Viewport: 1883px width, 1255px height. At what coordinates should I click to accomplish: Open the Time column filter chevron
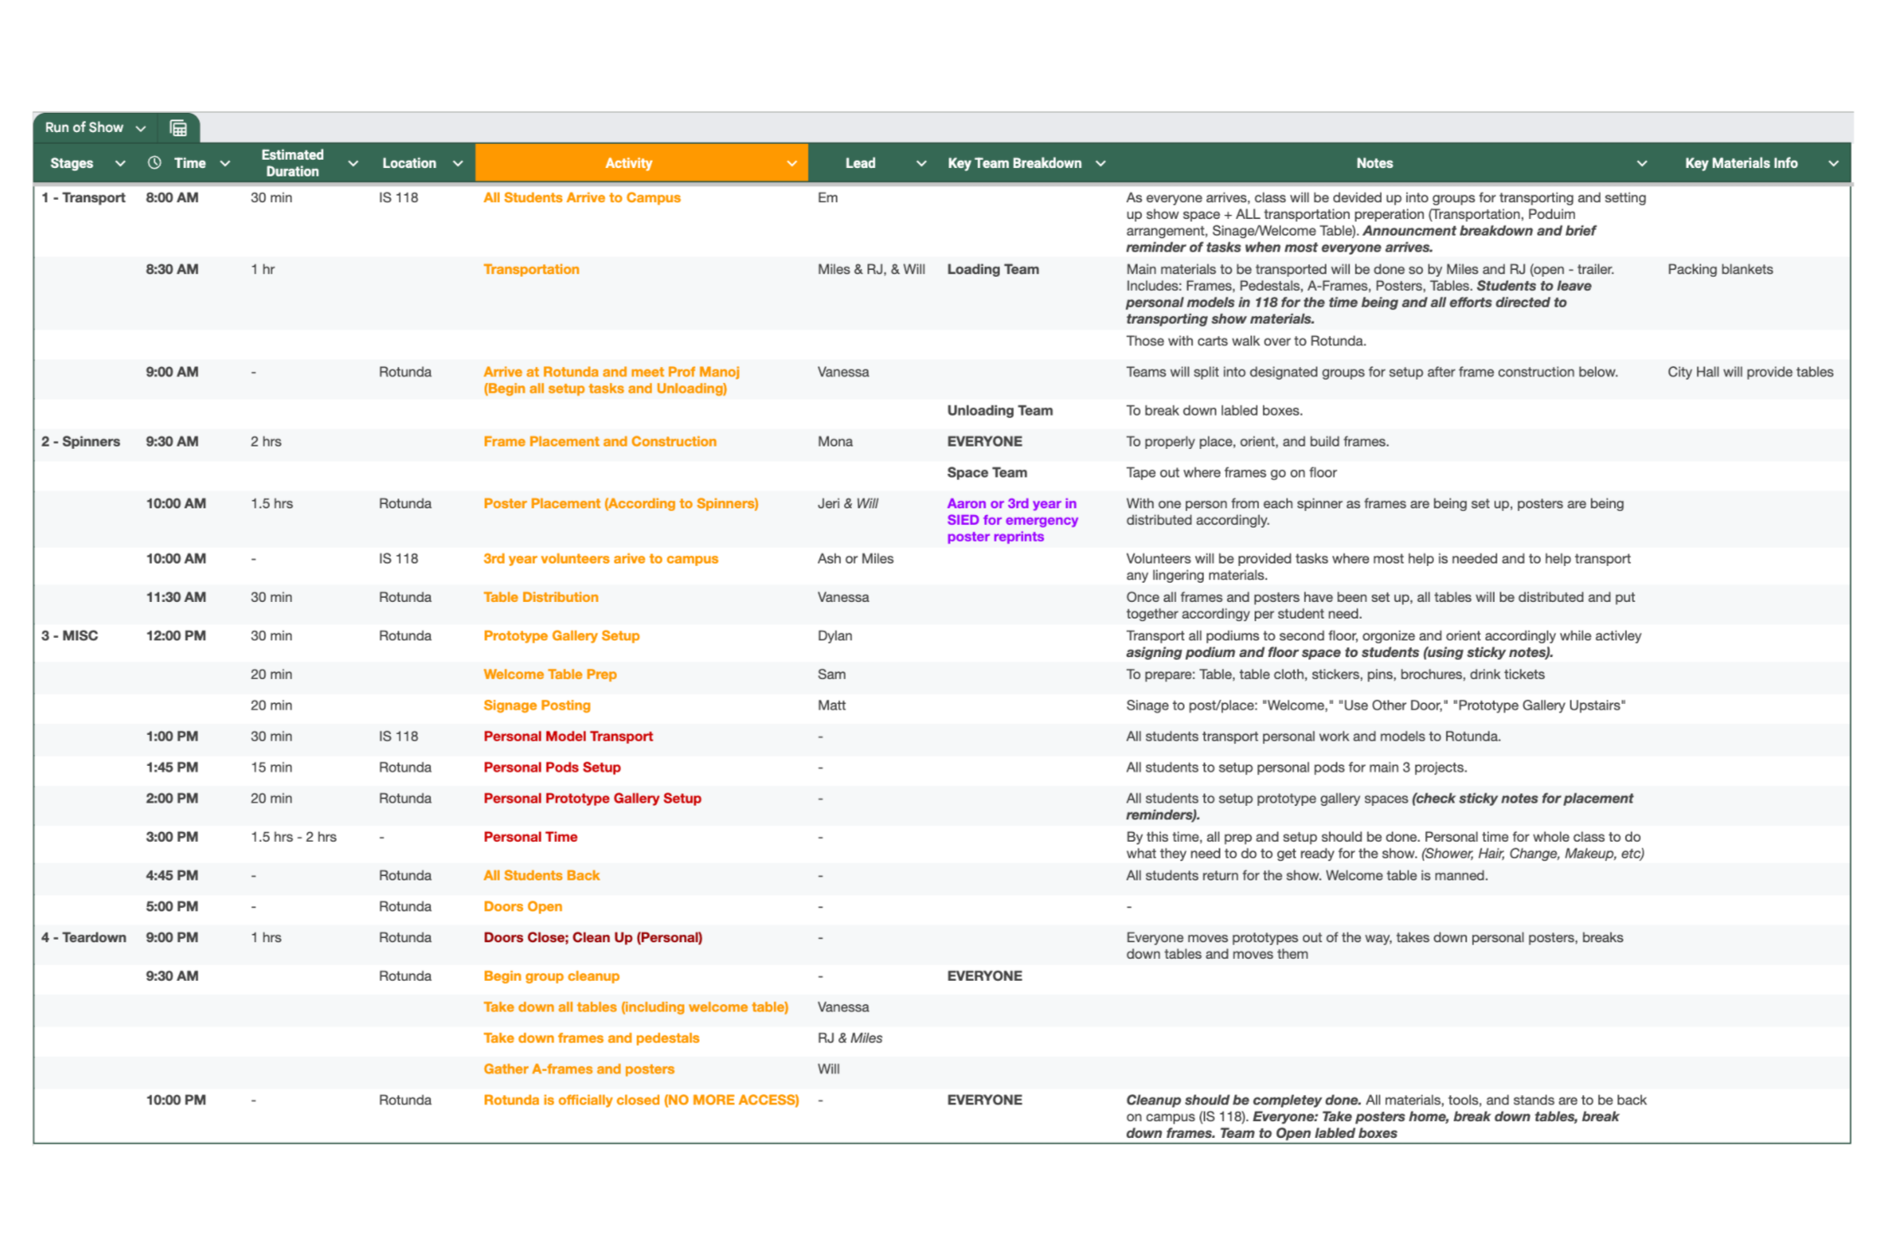pos(225,163)
